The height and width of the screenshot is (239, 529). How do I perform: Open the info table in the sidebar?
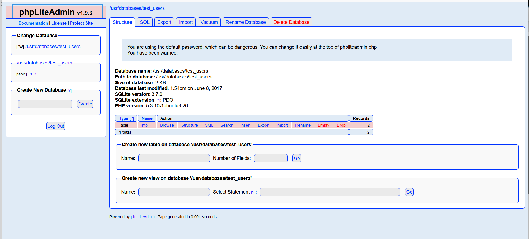pyautogui.click(x=32, y=74)
